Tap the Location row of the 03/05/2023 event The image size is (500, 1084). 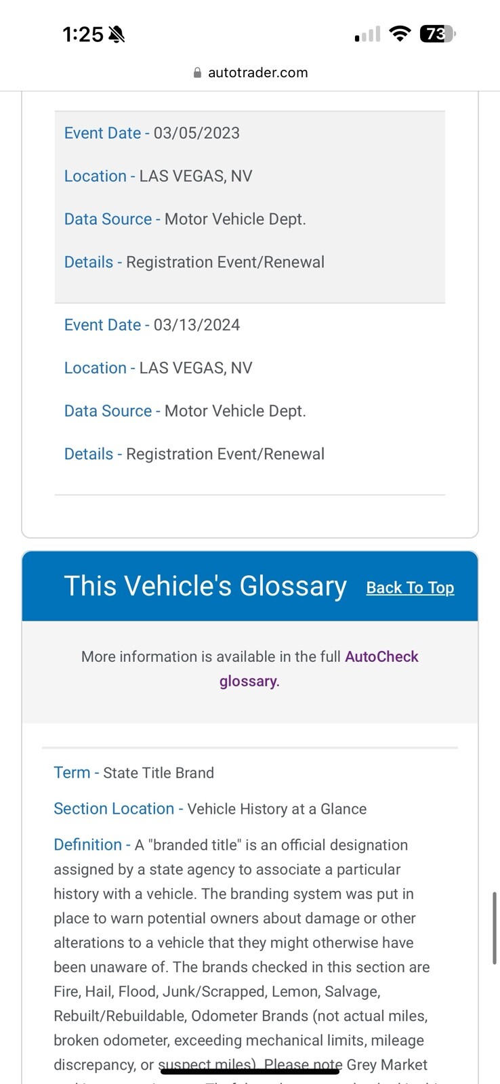[x=158, y=176]
